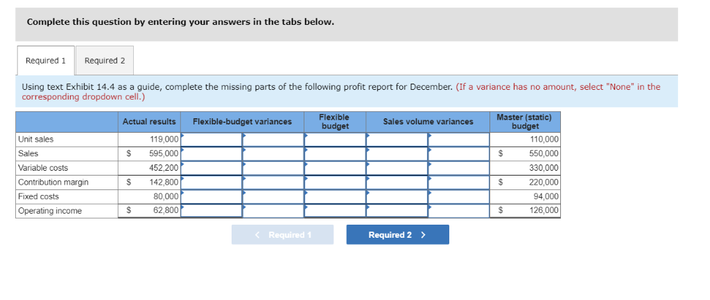The width and height of the screenshot is (710, 300).
Task: Select the Required 1 tab
Action: pyautogui.click(x=46, y=60)
